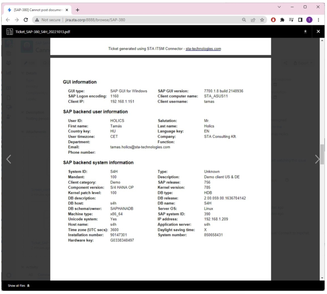Image resolution: width=327 pixels, height=294 pixels.
Task: Go forward using browser forward arrow
Action: [x=17, y=20]
